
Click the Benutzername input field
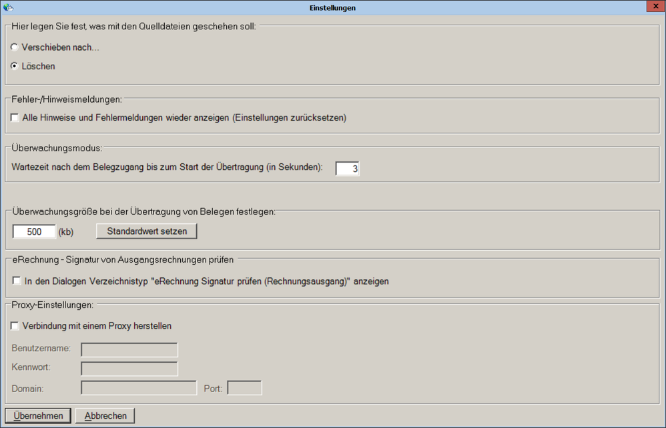click(129, 349)
